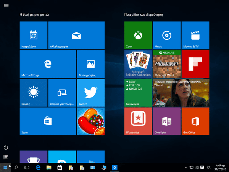Launch the Wunderlist tile
229x172 pixels.
[138, 121]
